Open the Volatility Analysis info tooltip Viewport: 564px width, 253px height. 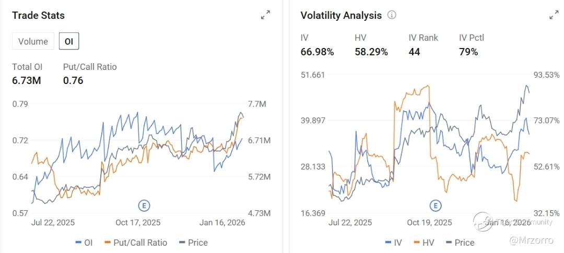click(392, 15)
